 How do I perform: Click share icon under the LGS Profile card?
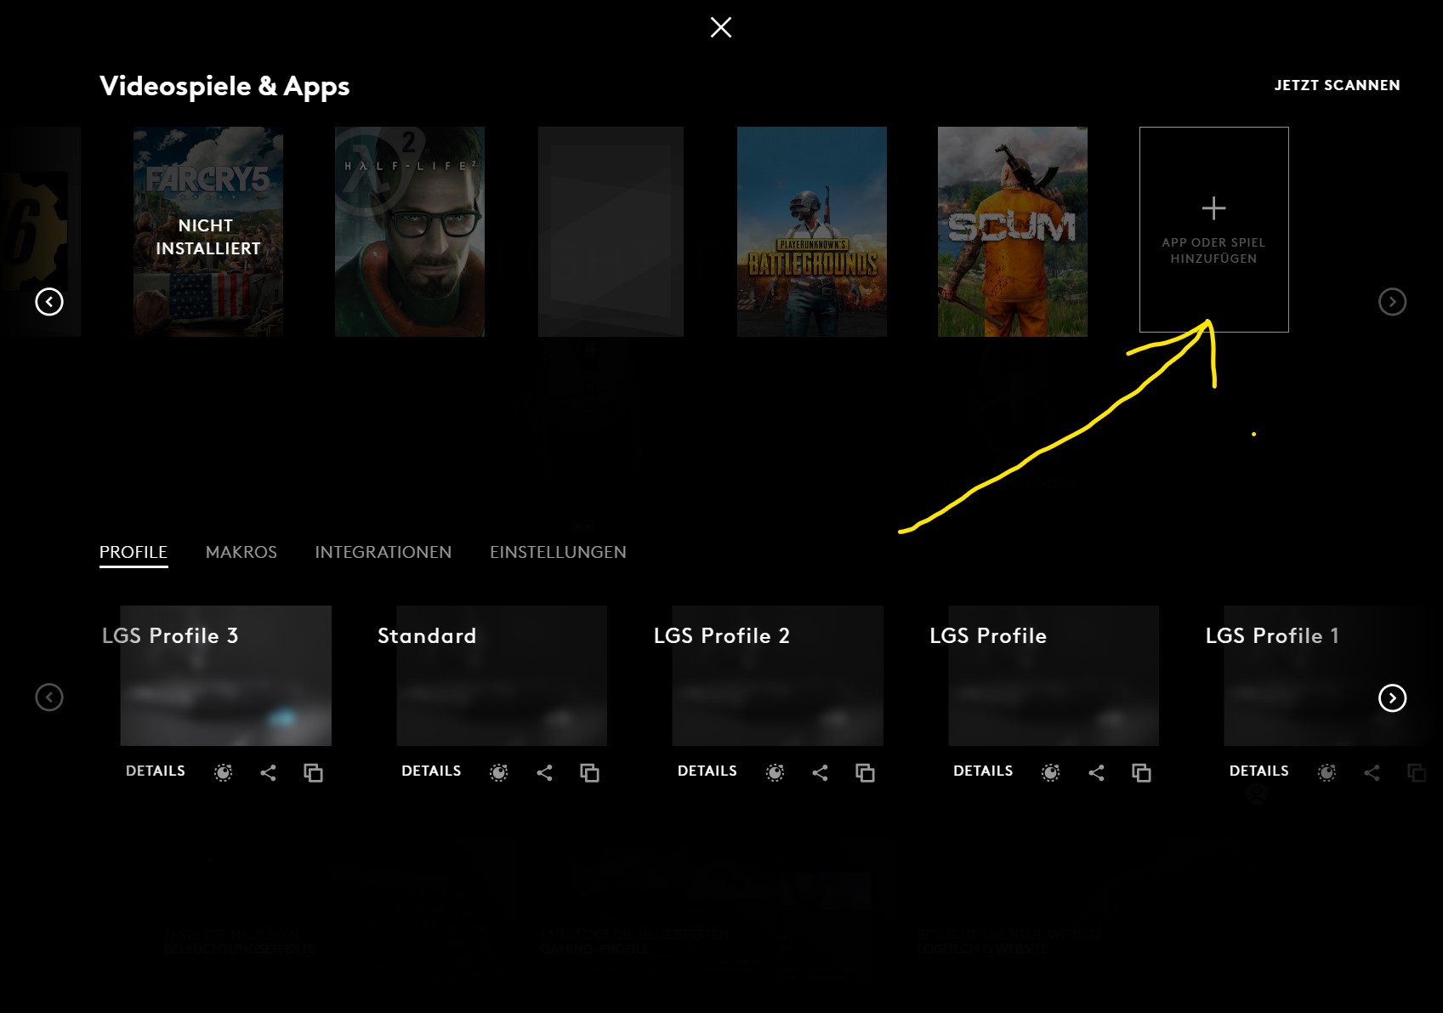click(x=1096, y=772)
